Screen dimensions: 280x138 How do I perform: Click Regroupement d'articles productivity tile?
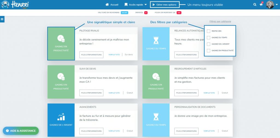click(156, 82)
